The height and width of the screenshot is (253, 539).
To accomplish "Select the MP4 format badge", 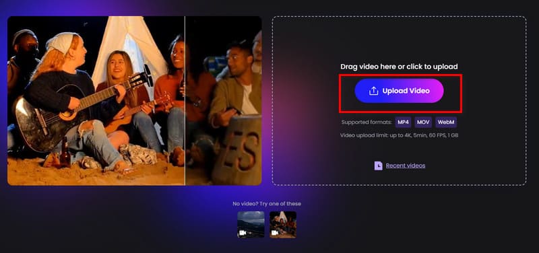I will [403, 122].
